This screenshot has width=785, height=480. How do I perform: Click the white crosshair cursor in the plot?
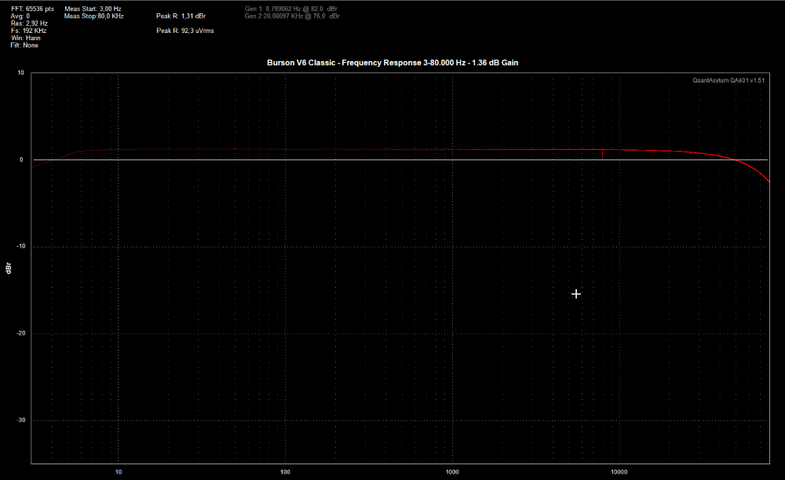pos(576,294)
